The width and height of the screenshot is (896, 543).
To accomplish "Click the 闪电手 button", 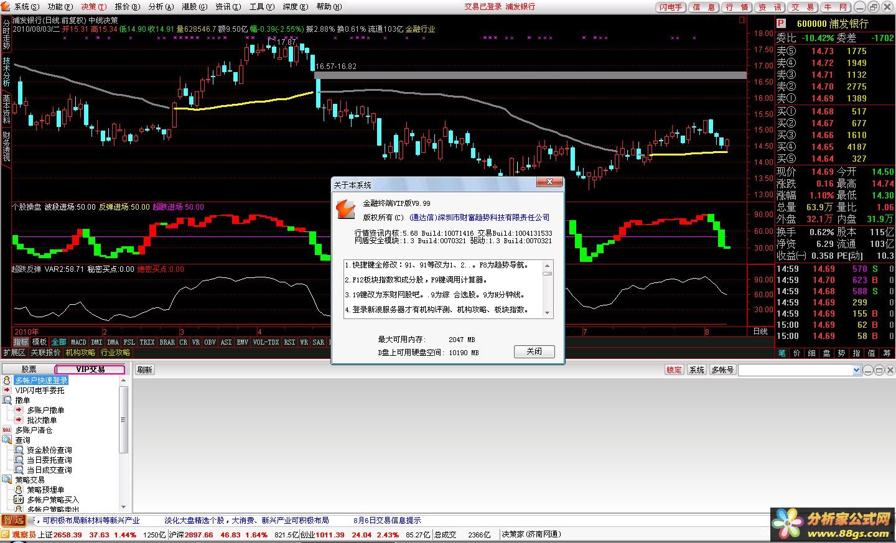I will coord(671,7).
